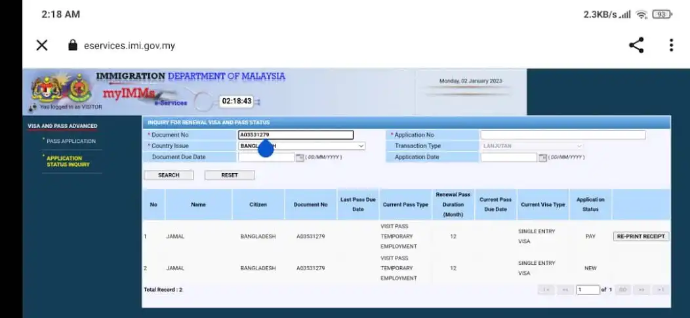Screen dimensions: 690x318
Task: Open calendar picker for Document Due Date
Action: [x=300, y=157]
